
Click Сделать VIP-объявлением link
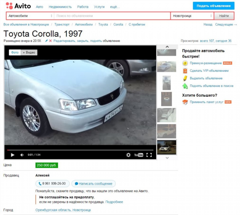coord(209,71)
